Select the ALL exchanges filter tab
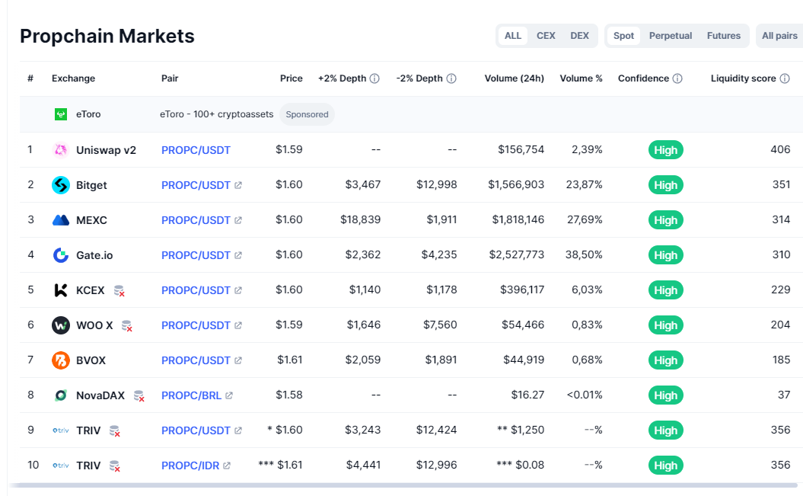This screenshot has height=496, width=803. pyautogui.click(x=513, y=36)
